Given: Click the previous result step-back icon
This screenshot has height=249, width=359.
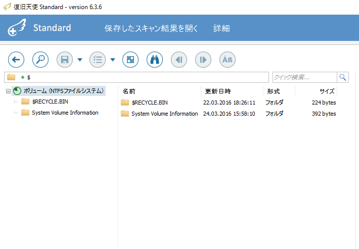Looking at the screenshot, I should coord(179,60).
